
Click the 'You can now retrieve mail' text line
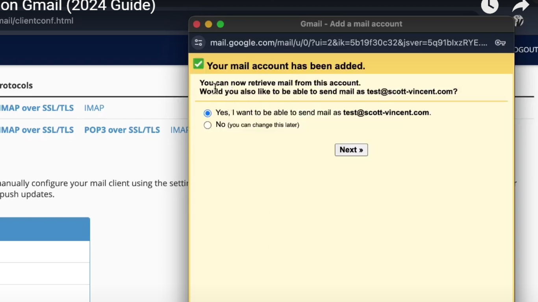[280, 83]
